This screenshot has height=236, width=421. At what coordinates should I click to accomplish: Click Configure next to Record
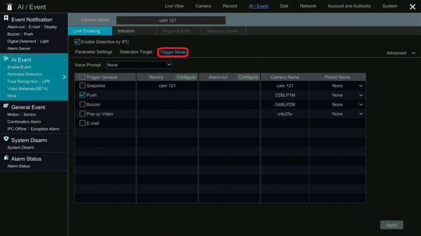click(x=186, y=77)
